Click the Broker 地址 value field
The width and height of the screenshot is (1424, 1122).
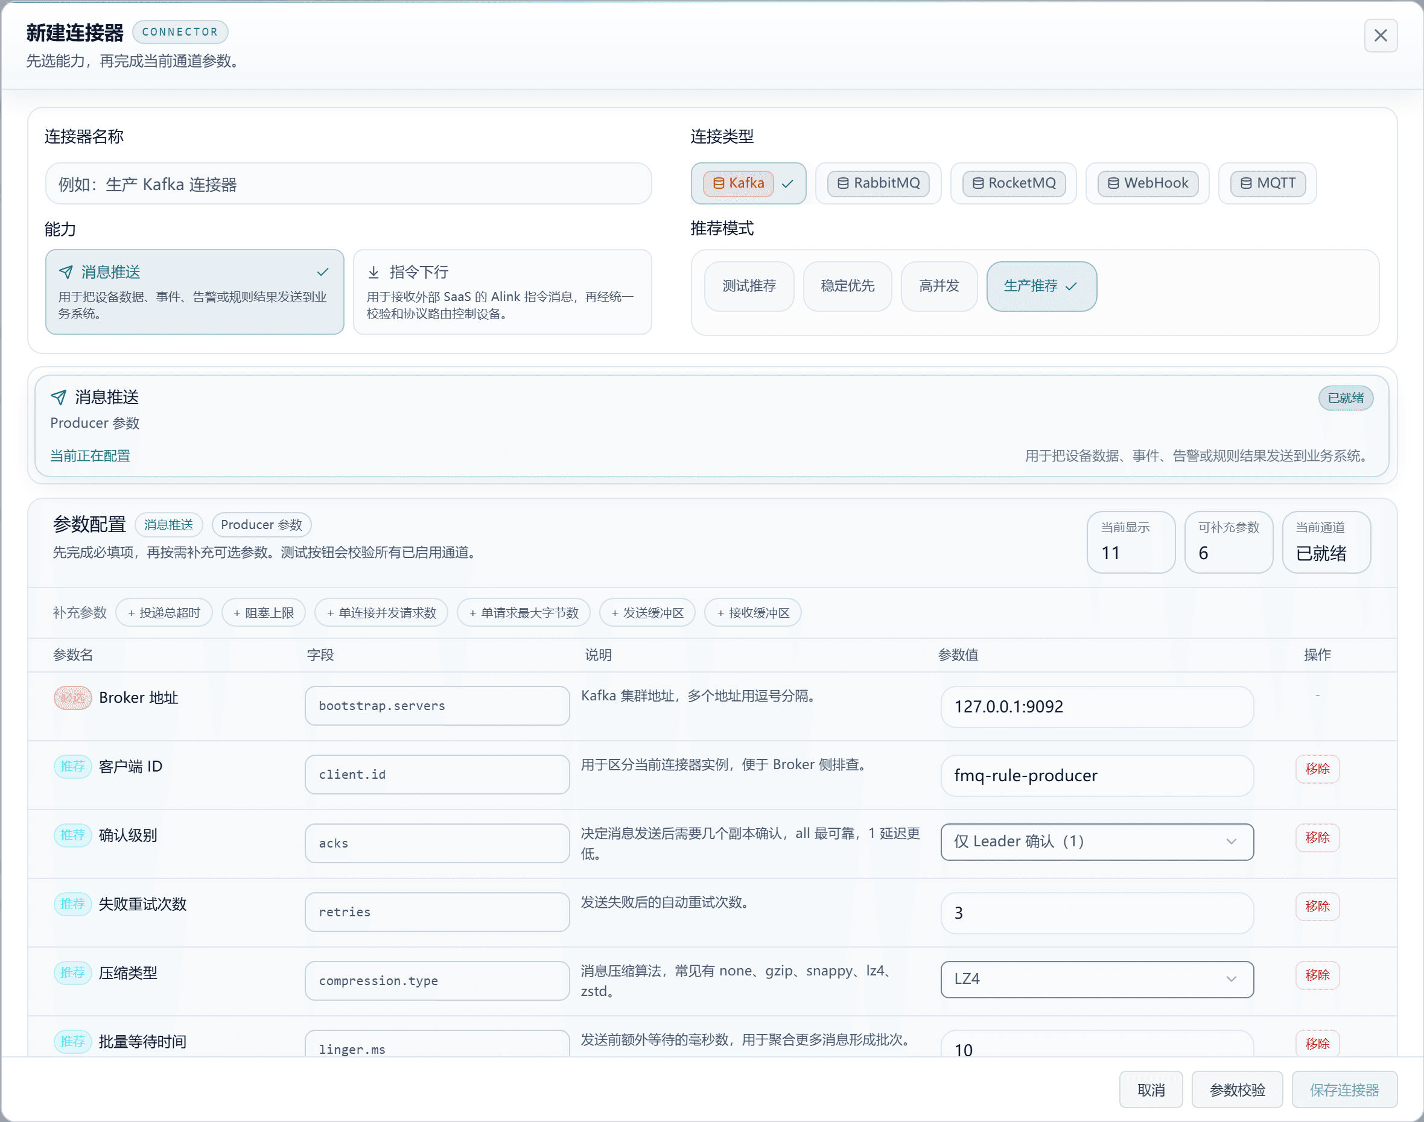coord(1097,707)
